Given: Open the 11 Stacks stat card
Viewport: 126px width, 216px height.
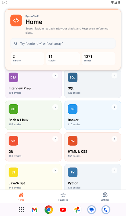Looking at the screenshot, I should [x=63, y=59].
